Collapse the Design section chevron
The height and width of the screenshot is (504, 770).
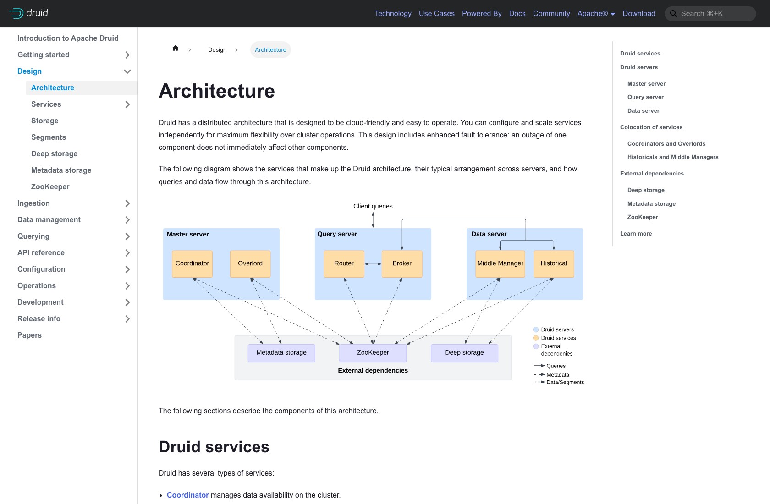pos(127,71)
